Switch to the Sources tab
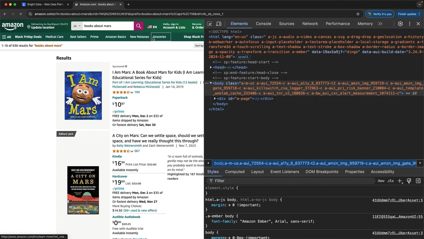 287,24
